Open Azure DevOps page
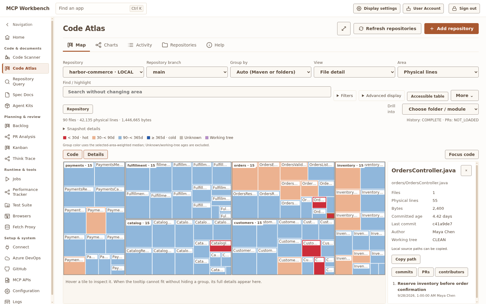 point(26,258)
